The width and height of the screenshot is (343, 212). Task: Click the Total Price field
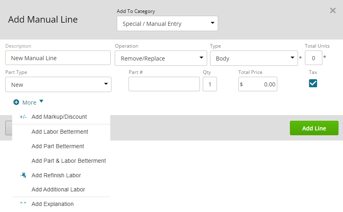coord(258,84)
